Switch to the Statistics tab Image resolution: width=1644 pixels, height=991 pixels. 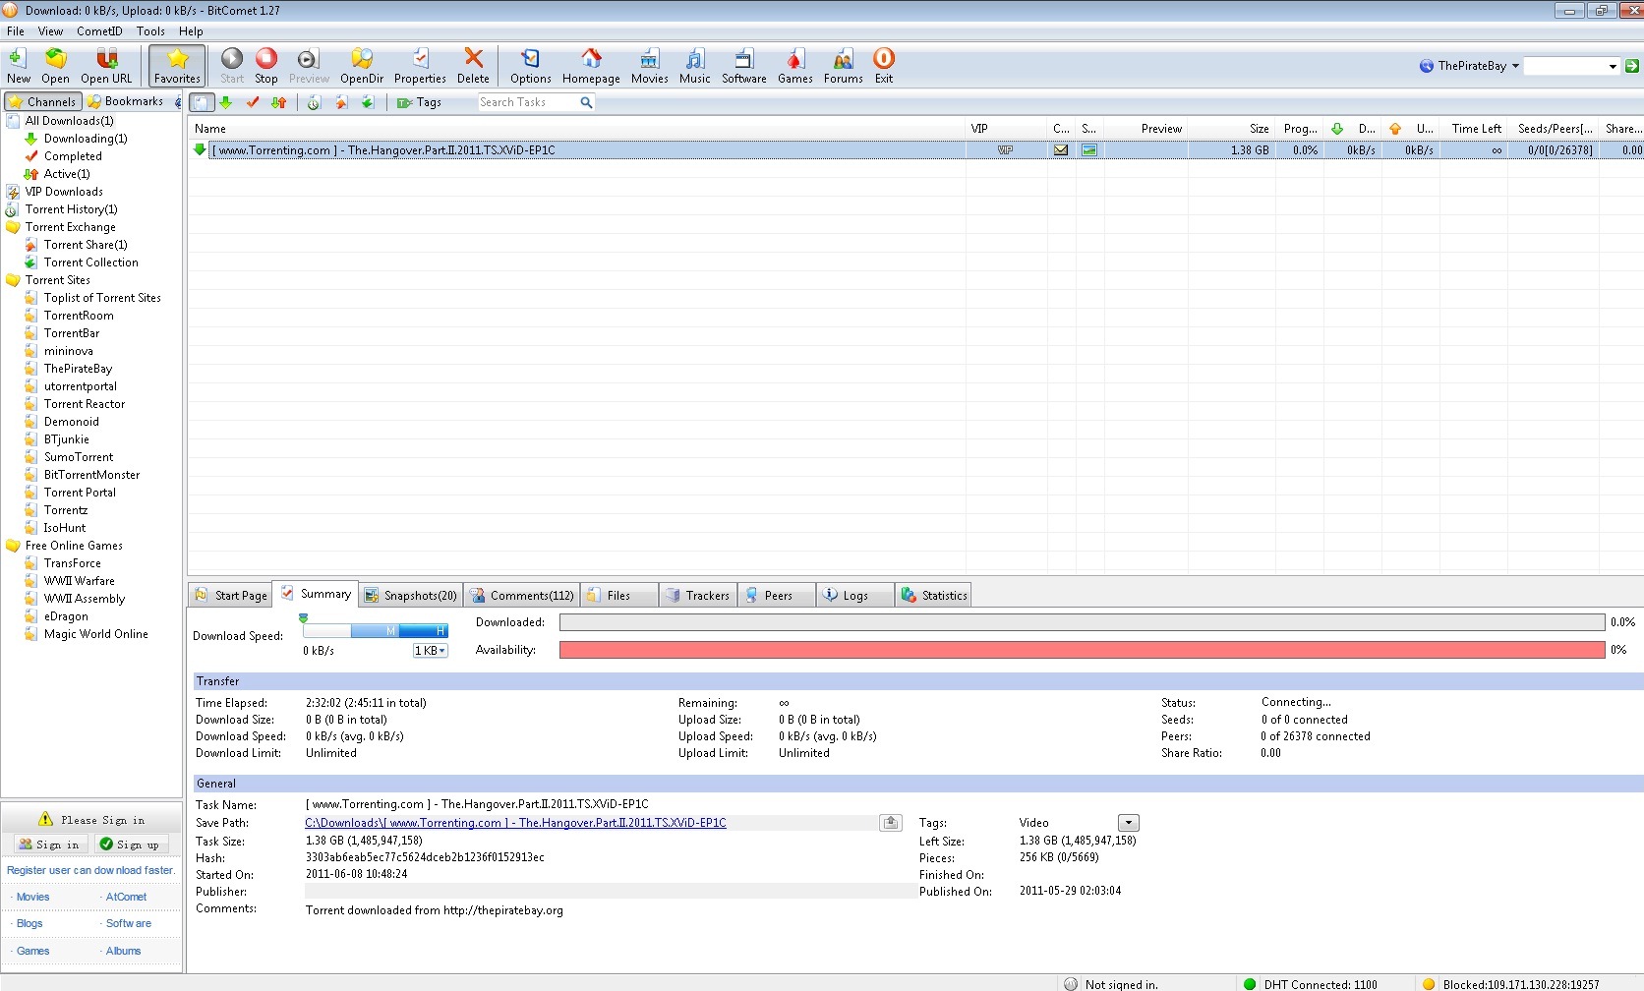pyautogui.click(x=934, y=596)
